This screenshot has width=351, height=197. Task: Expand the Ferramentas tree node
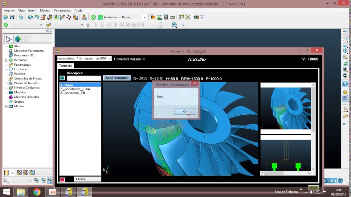coord(6,65)
